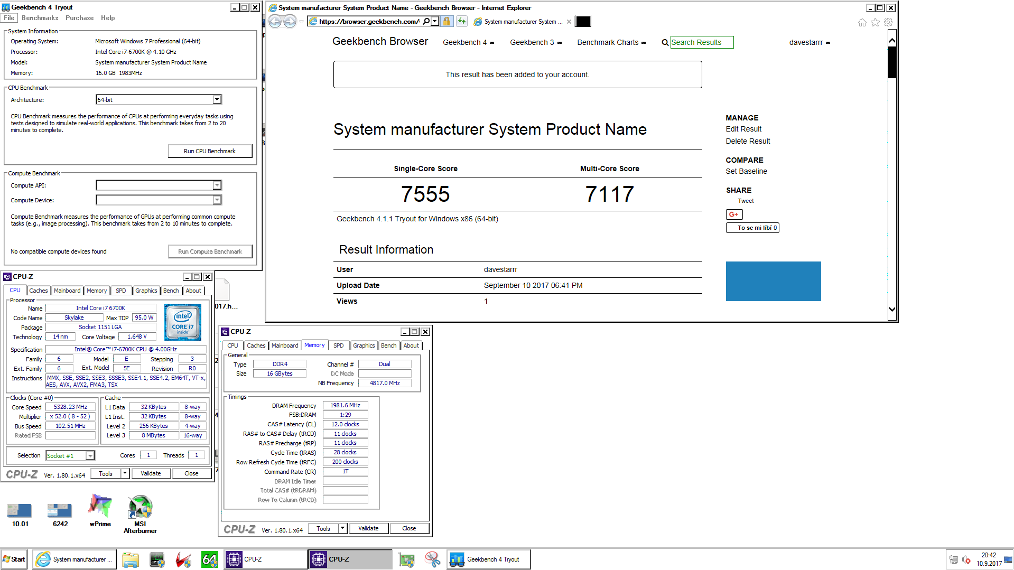Image resolution: width=1014 pixels, height=570 pixels.
Task: Open the favorites star icon
Action: coord(875,22)
